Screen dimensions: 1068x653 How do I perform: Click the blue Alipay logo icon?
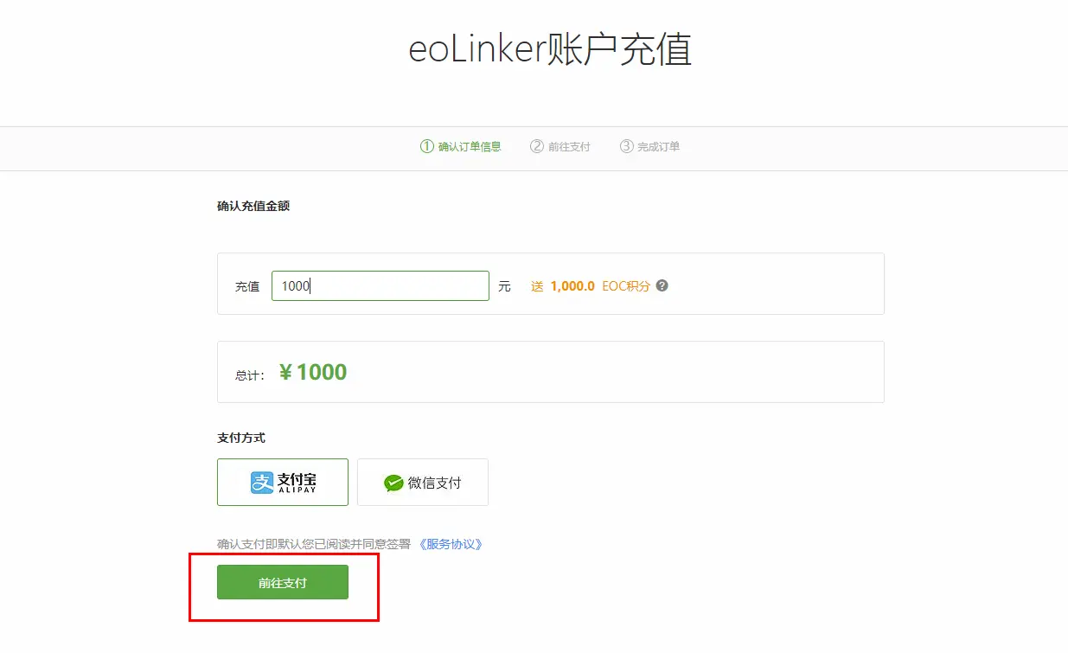[262, 483]
